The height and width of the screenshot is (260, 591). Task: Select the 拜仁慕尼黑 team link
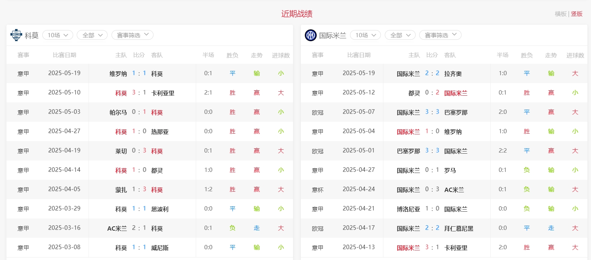[x=459, y=228]
